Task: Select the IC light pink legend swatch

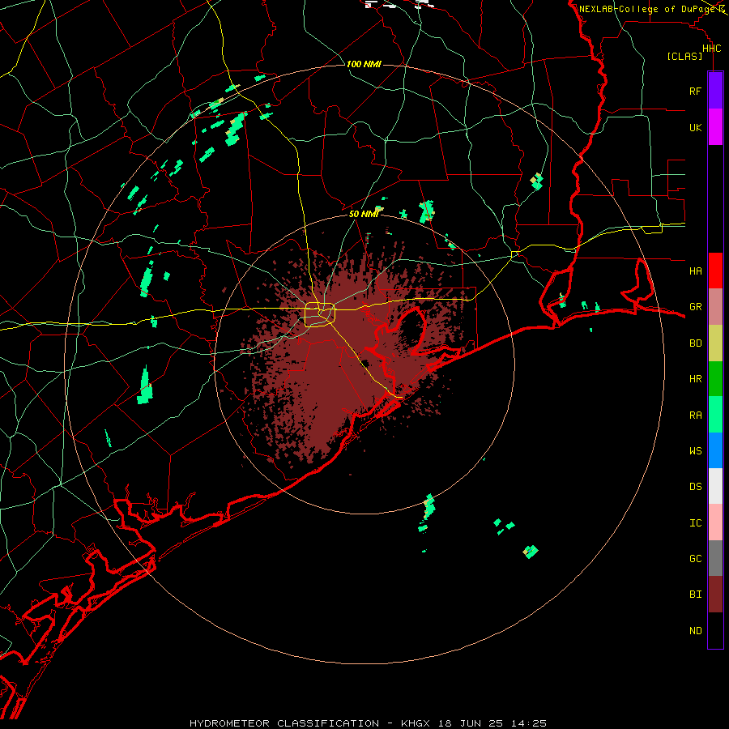Action: [x=715, y=522]
